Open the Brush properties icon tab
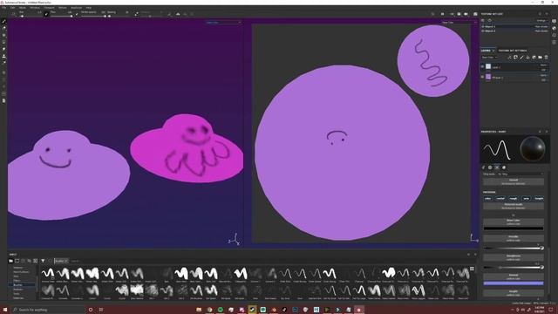 484,167
